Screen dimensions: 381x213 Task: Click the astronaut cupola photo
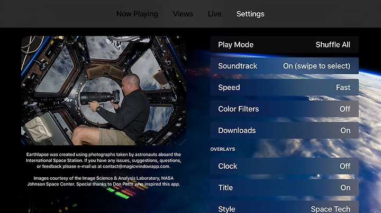pyautogui.click(x=104, y=91)
